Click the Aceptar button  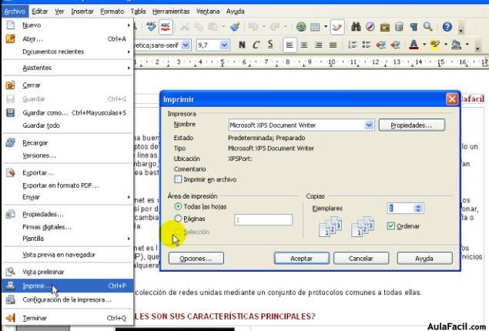coord(301,259)
